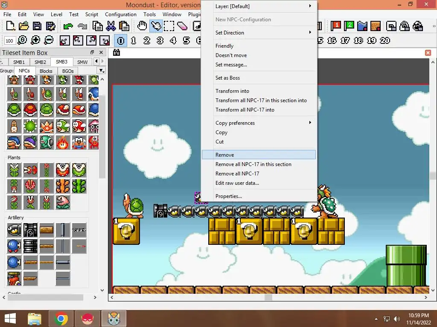This screenshot has width=437, height=327.
Task: Switch to section 16 button
Action: [332, 40]
